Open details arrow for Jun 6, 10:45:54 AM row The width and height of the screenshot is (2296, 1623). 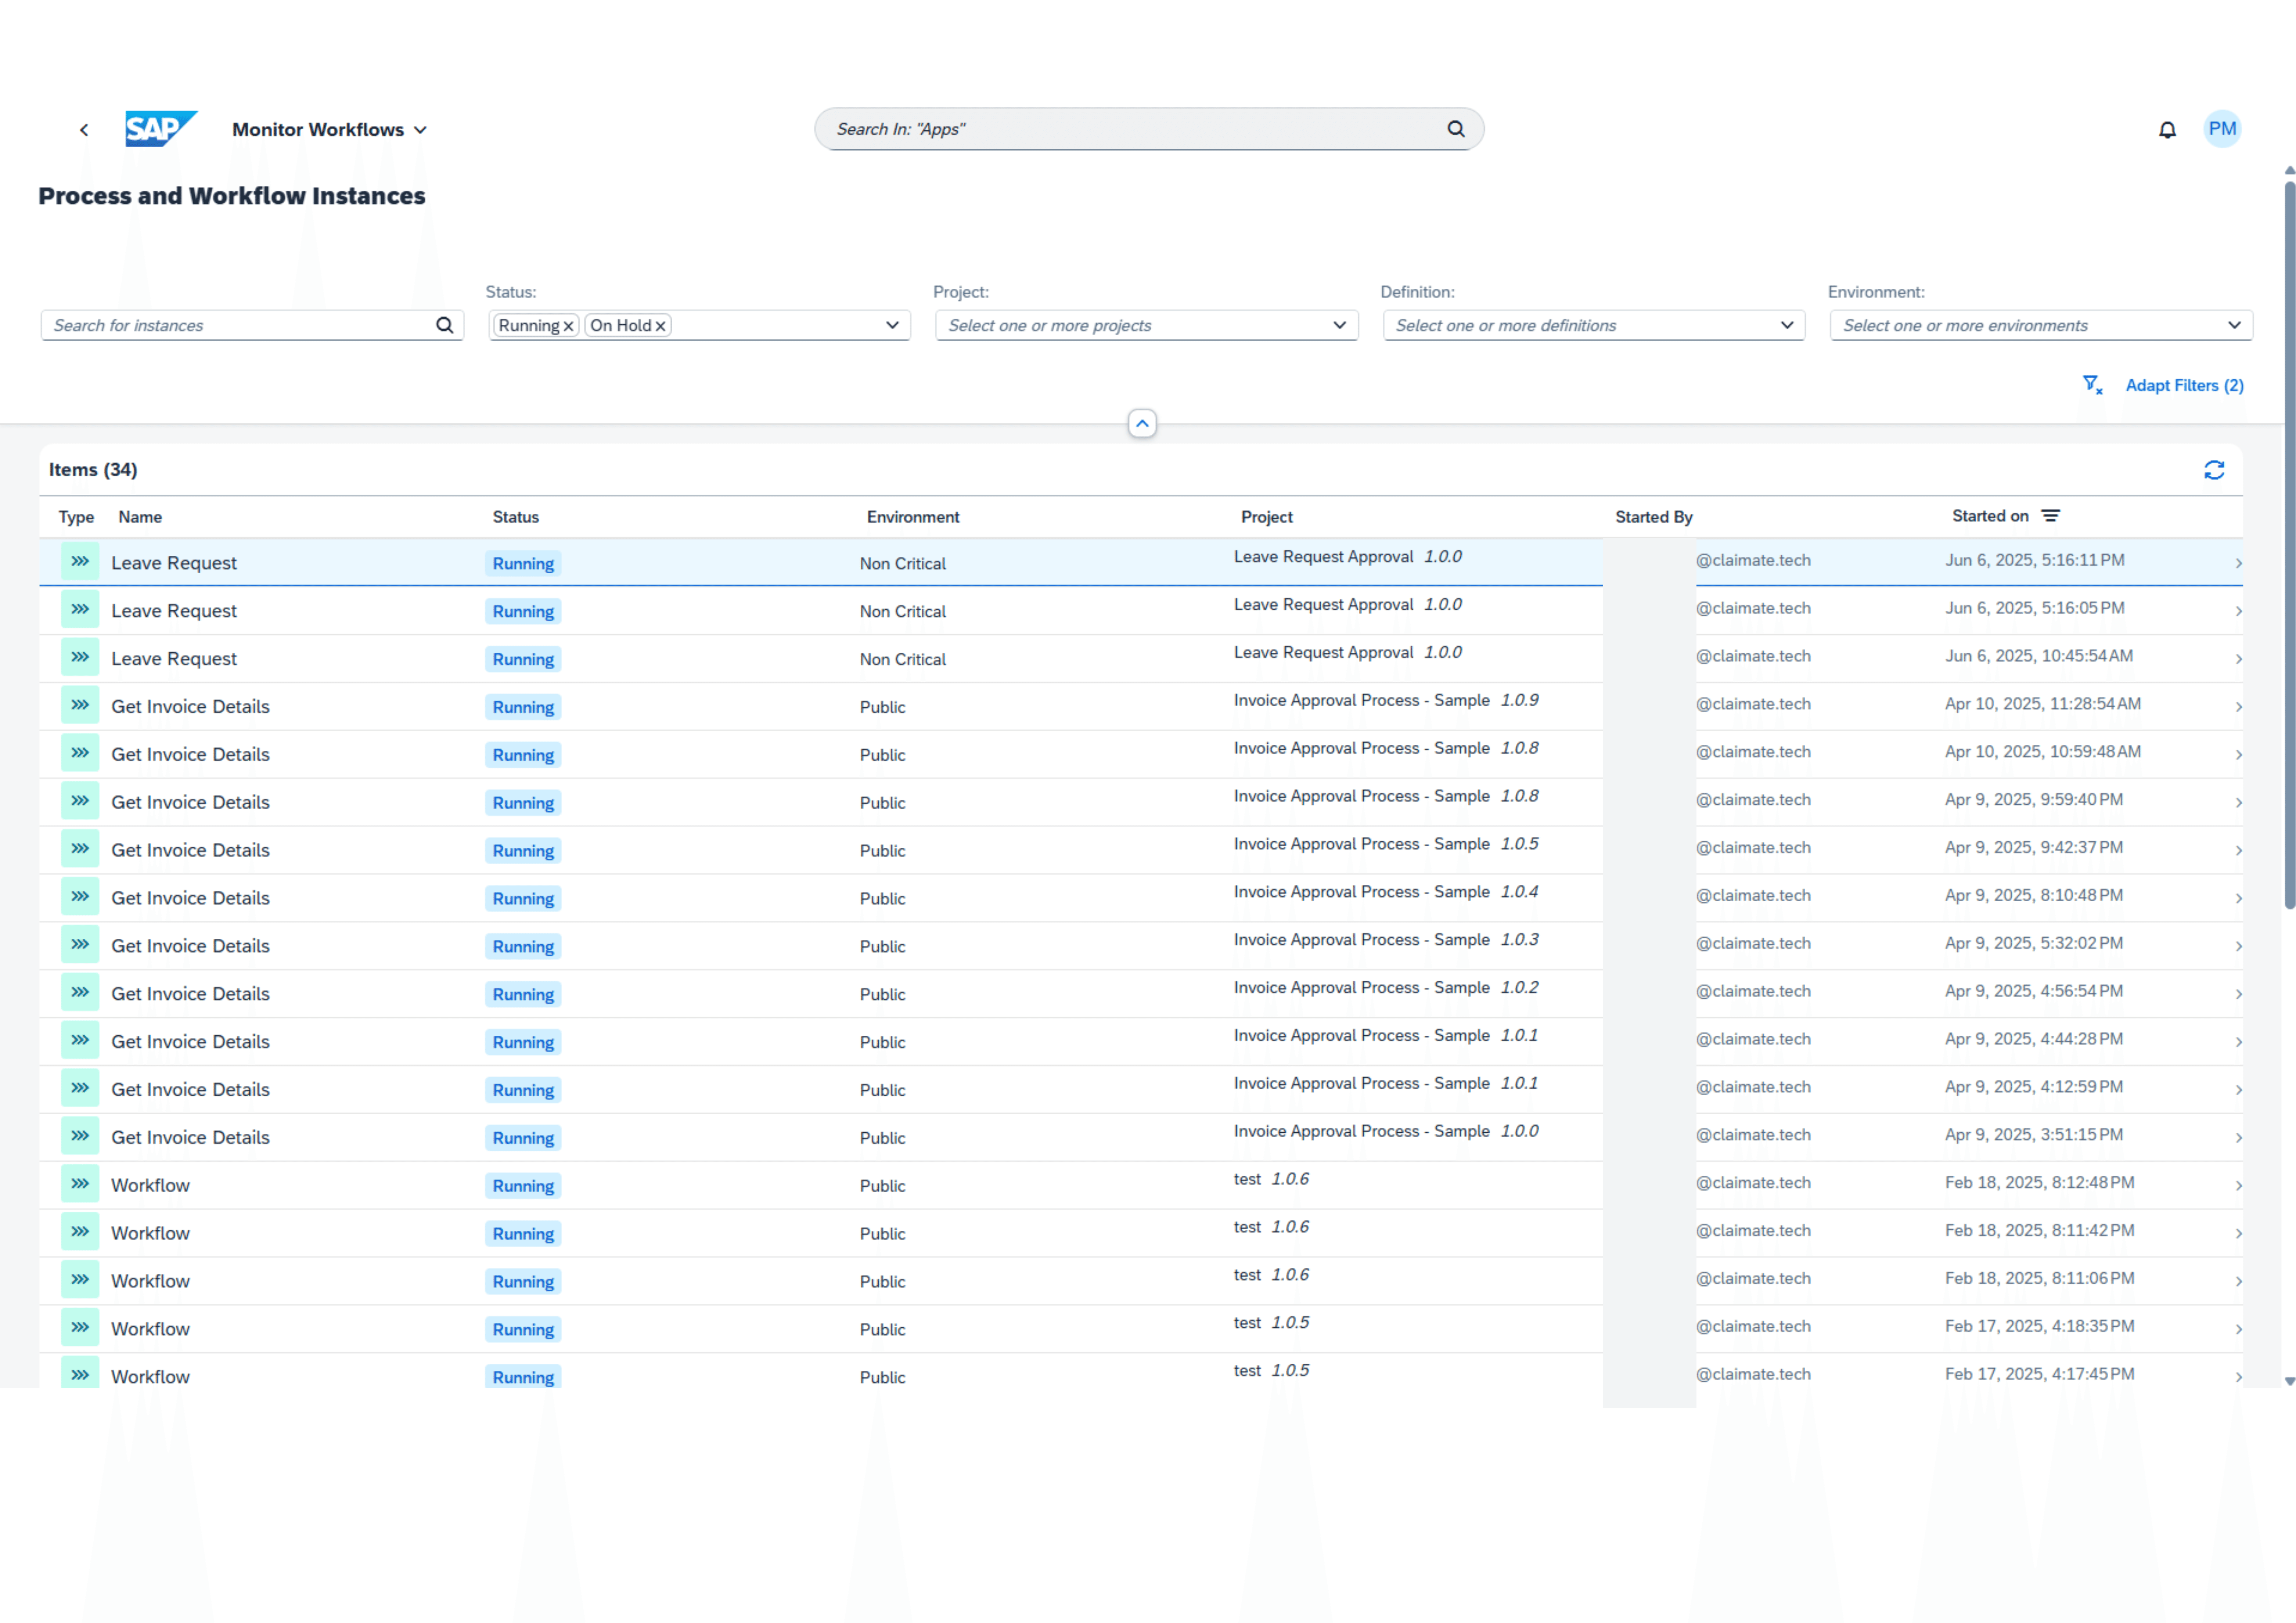click(2238, 659)
